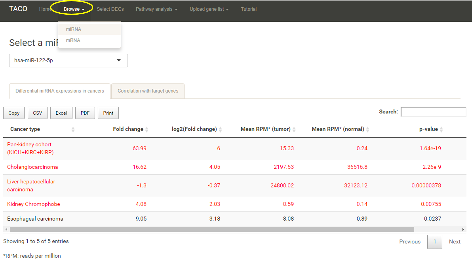Viewport: 472px width, 264px height.
Task: Export table as CSV
Action: 38,113
